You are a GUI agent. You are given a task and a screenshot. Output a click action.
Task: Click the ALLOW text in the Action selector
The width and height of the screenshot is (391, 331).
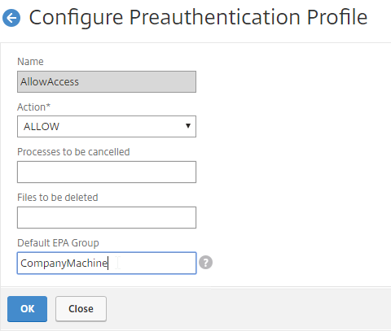click(x=42, y=127)
